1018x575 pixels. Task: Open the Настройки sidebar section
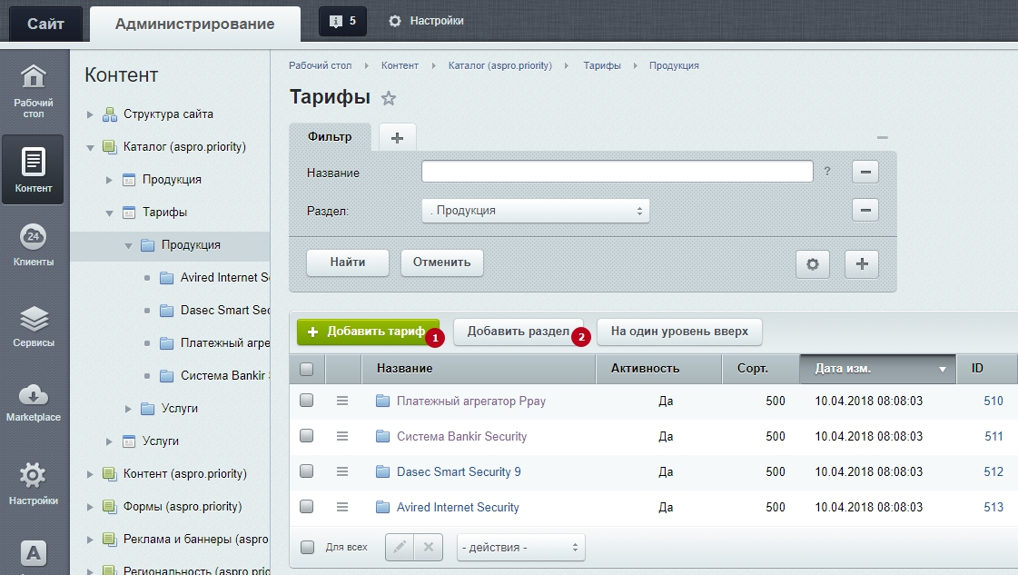click(x=33, y=484)
